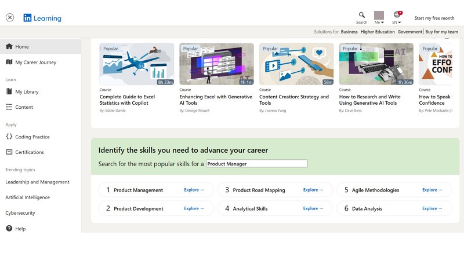Click Start my free month
The width and height of the screenshot is (464, 257).
click(434, 18)
